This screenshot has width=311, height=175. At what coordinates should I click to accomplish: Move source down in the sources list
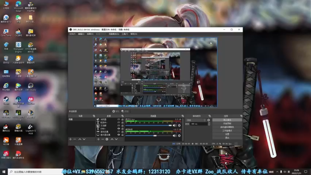(116, 139)
